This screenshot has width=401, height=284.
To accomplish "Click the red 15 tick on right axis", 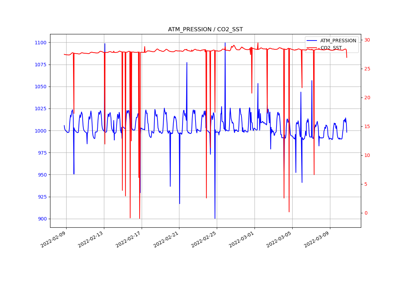I will point(367,126).
